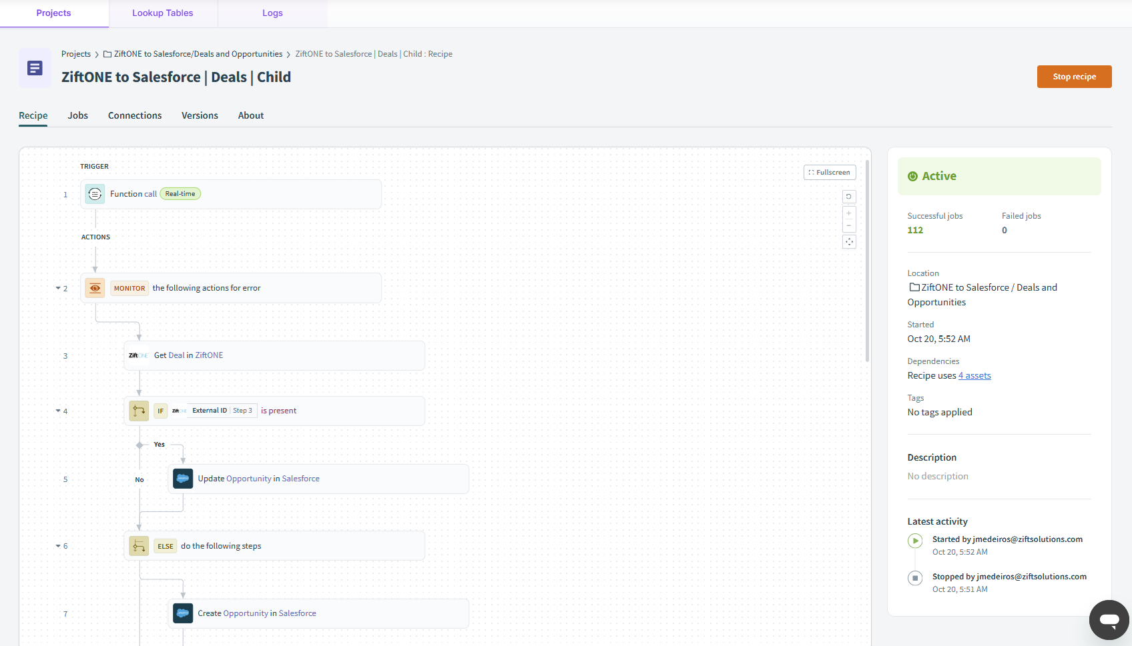1132x646 pixels.
Task: Click the ELSE label badge
Action: [166, 547]
